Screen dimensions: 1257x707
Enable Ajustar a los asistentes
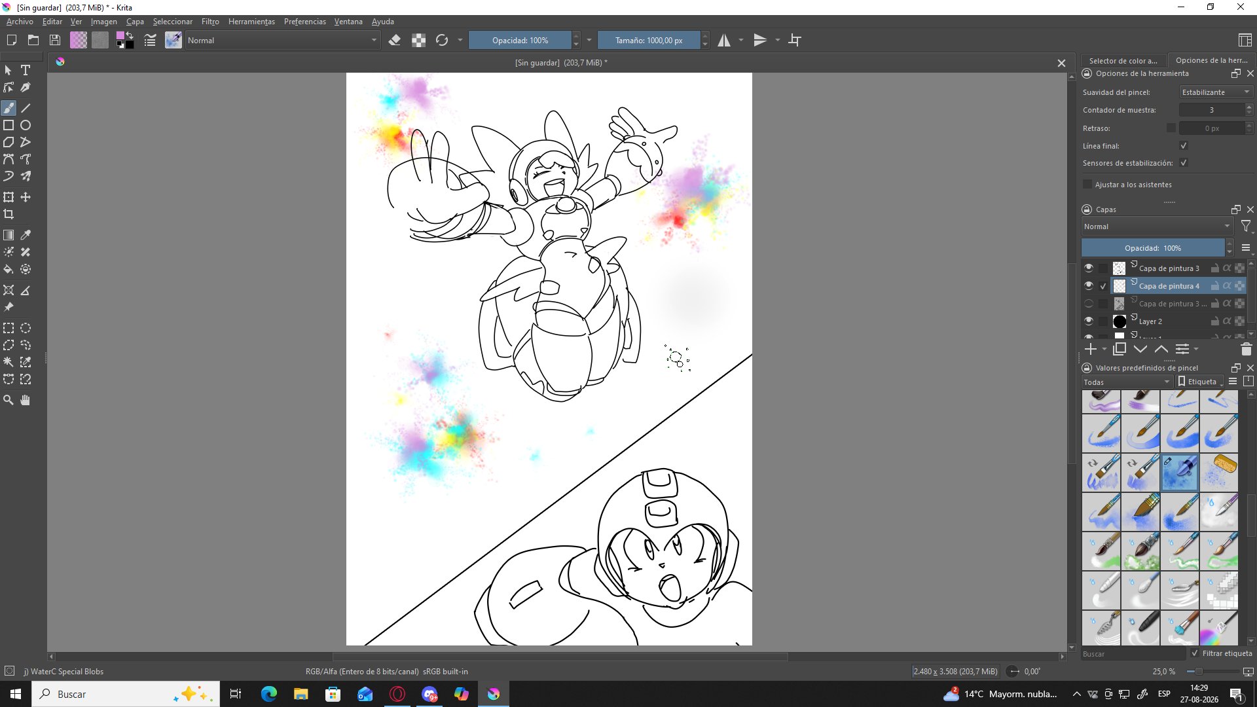click(x=1088, y=185)
